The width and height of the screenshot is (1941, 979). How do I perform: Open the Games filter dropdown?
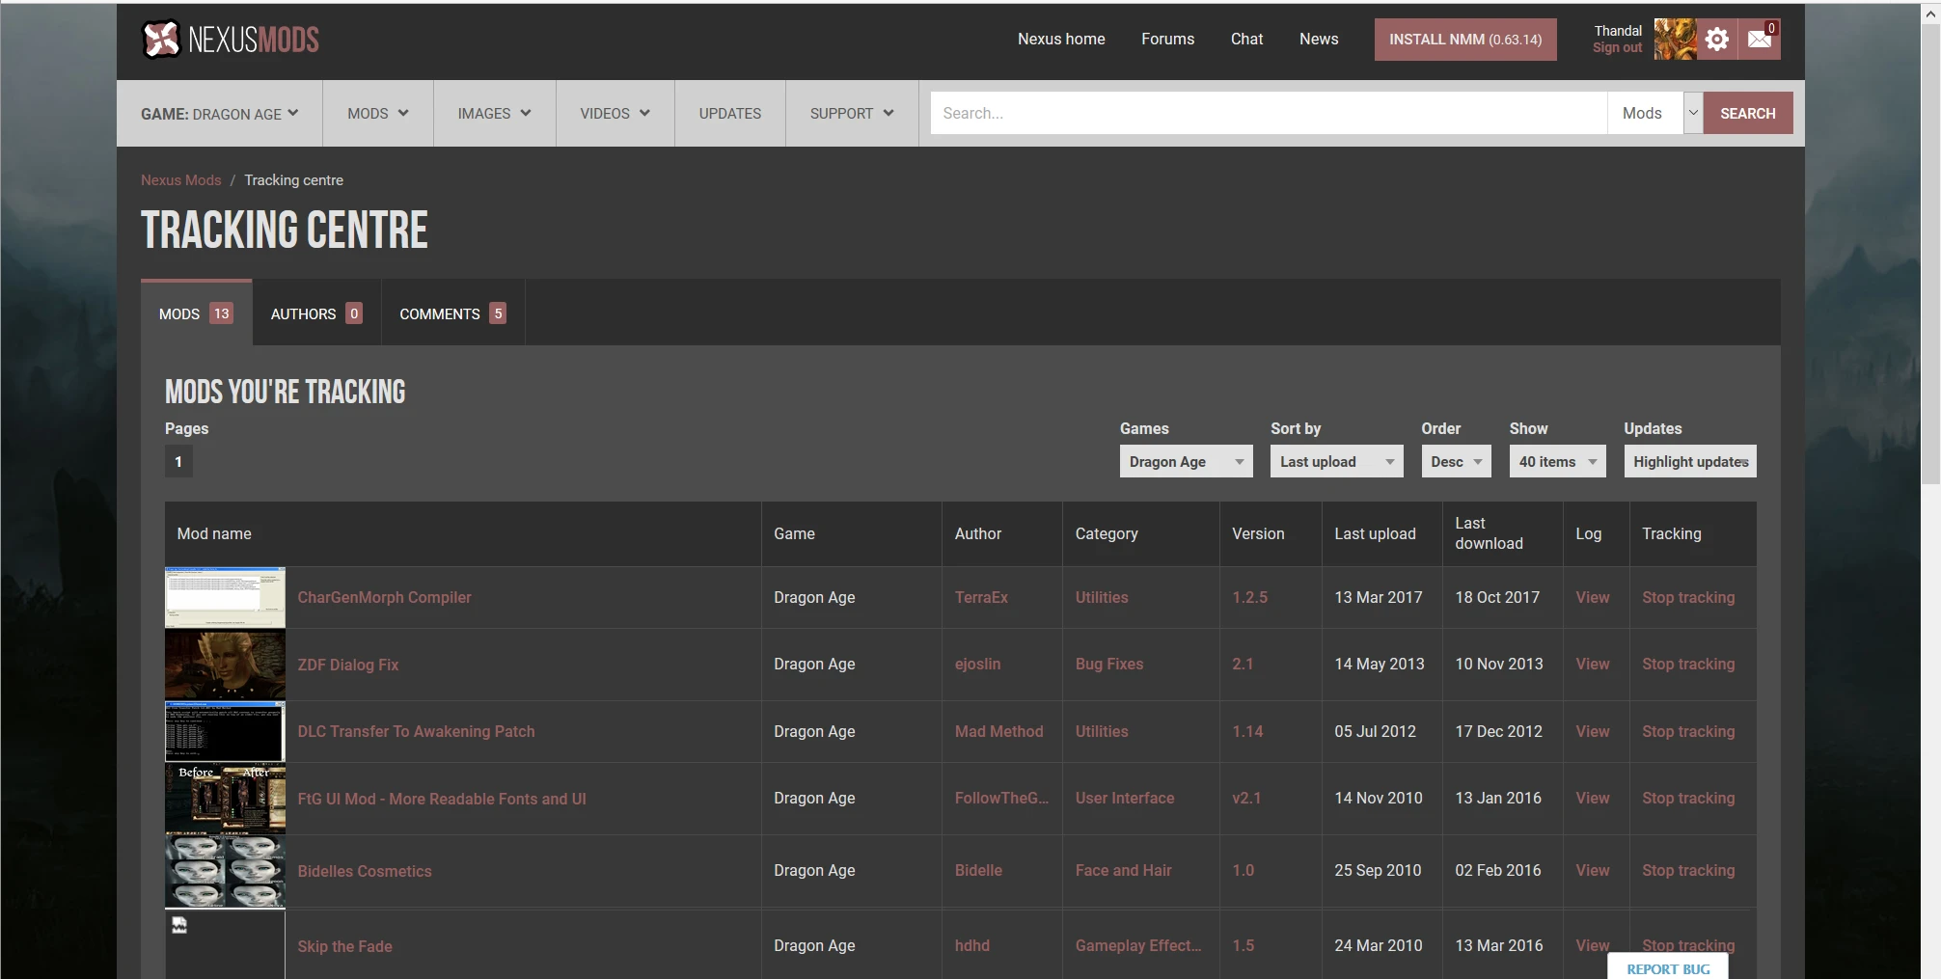click(x=1186, y=462)
